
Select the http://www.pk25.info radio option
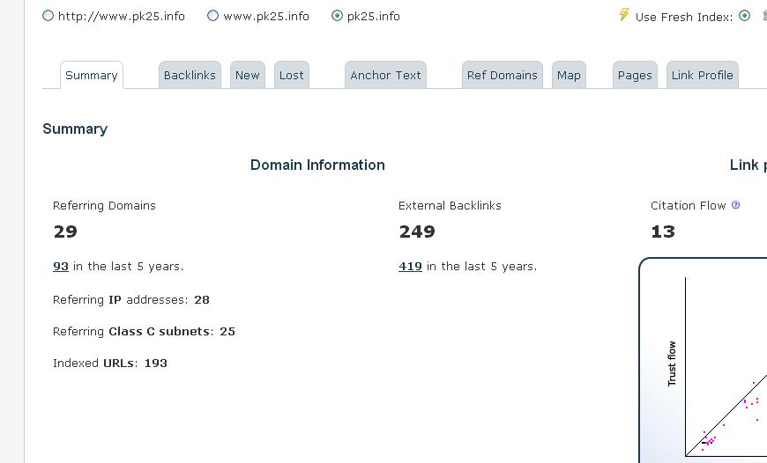point(48,16)
